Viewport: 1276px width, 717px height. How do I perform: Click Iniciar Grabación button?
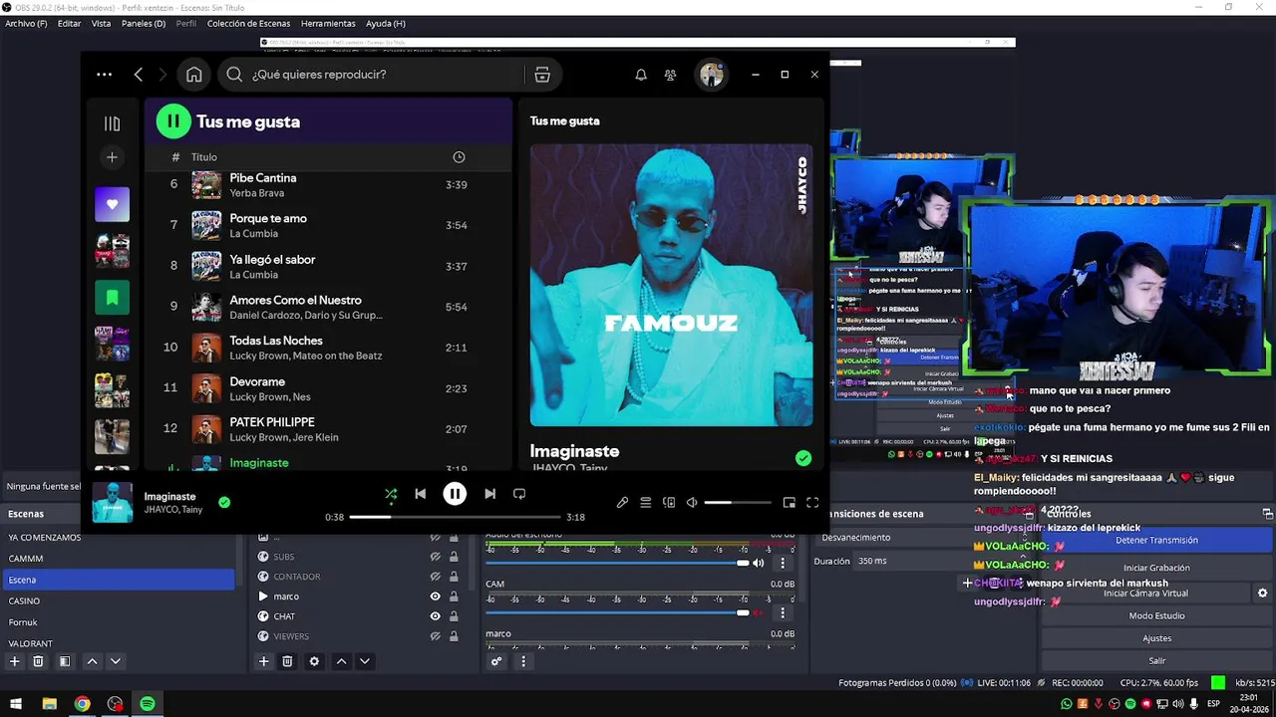(x=1156, y=568)
